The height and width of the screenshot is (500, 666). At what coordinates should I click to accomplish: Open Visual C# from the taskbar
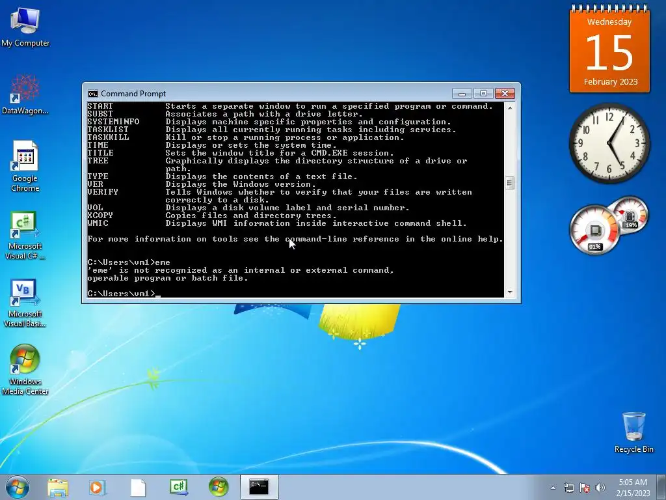(178, 487)
